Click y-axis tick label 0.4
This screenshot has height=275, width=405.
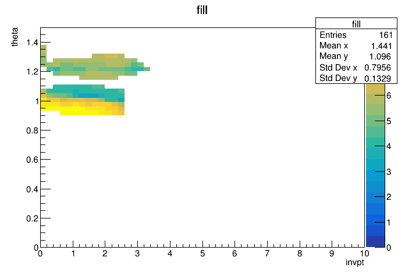[32, 189]
